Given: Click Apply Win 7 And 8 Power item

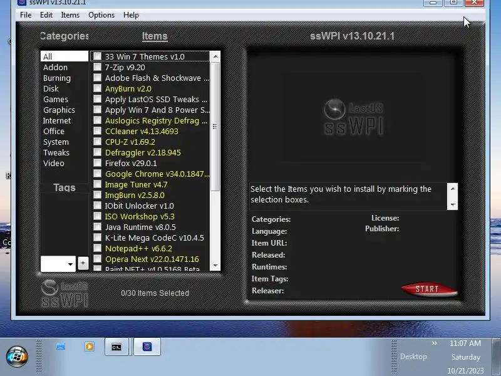Looking at the screenshot, I should tap(157, 110).
